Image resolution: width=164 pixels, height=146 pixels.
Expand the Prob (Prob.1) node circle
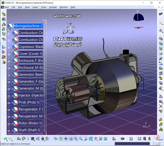[9, 103]
